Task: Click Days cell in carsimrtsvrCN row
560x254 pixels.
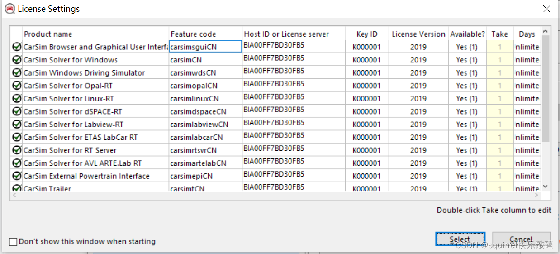Action: point(527,150)
